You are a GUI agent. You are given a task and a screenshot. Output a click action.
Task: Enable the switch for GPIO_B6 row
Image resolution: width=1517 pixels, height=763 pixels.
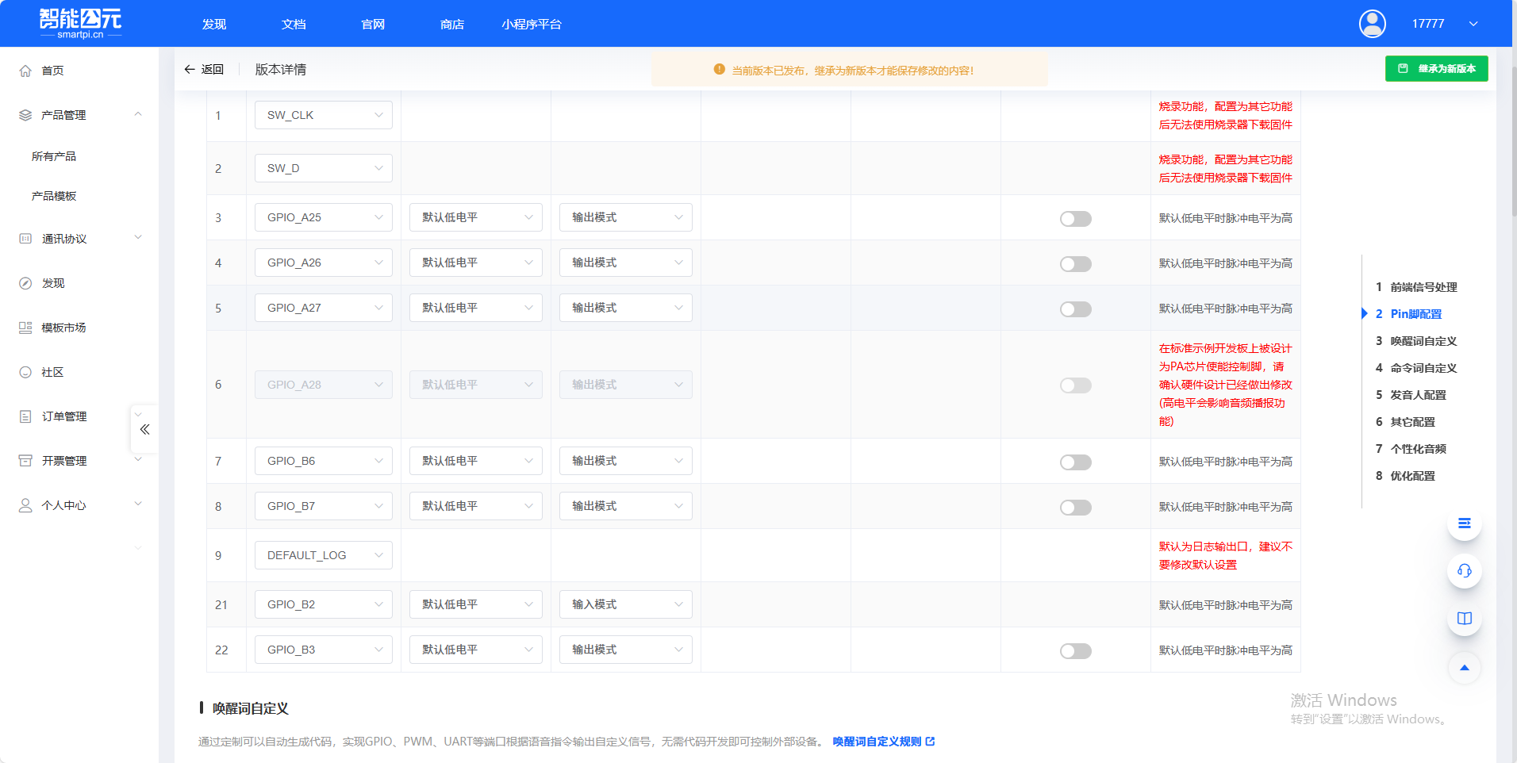click(x=1075, y=462)
